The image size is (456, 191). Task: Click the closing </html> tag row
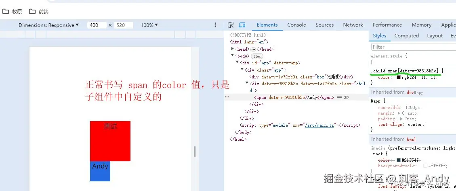pyautogui.click(x=238, y=139)
